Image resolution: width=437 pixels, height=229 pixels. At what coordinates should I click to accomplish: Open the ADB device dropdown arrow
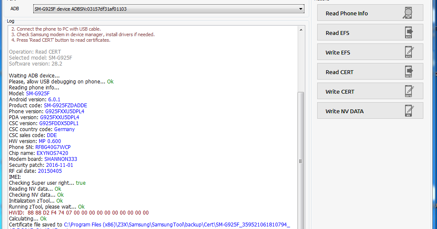pos(301,9)
